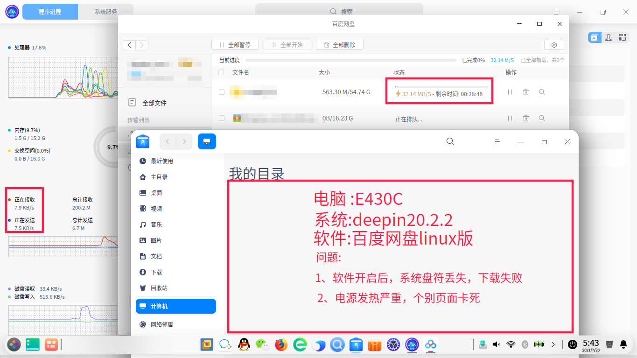637x358 pixels.
Task: Locate the 563.30 M/54.74 G file via magnifier
Action: point(542,92)
